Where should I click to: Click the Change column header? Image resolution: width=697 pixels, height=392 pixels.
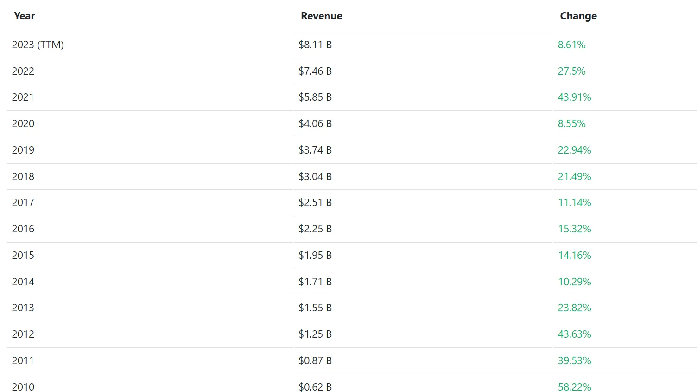point(578,16)
